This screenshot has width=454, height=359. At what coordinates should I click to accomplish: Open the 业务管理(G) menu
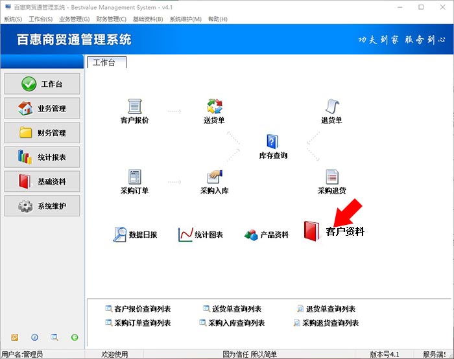pos(75,19)
